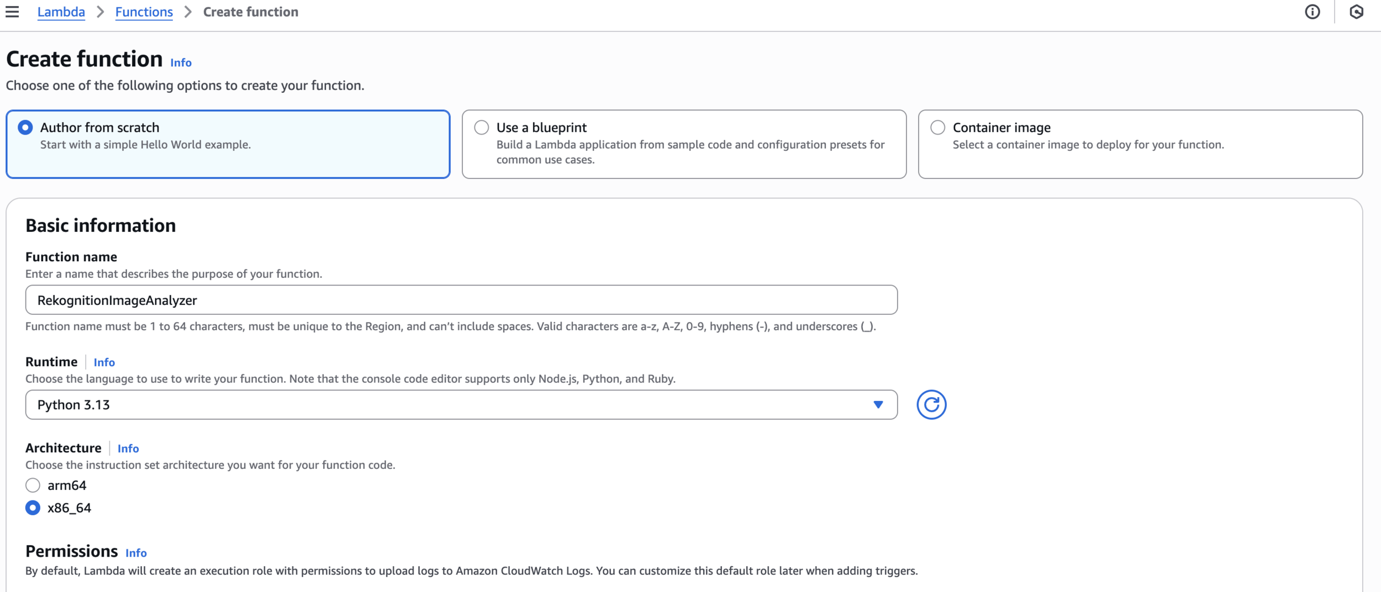Screen dimensions: 1381x592
Task: Click the 'By default, Lambda will create' text
Action: coord(472,571)
